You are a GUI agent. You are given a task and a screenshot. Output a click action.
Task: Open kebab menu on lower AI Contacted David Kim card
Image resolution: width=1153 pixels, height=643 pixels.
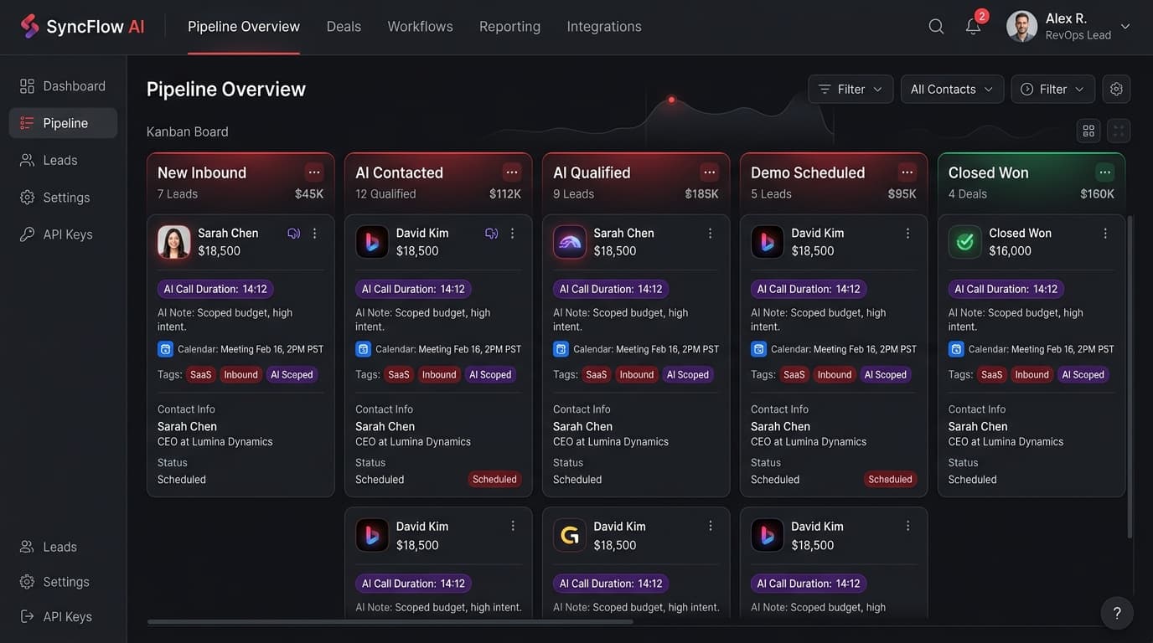(x=513, y=526)
